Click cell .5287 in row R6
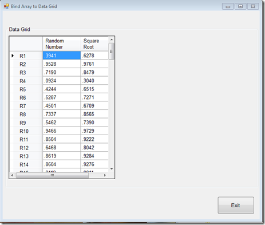 tap(62, 97)
